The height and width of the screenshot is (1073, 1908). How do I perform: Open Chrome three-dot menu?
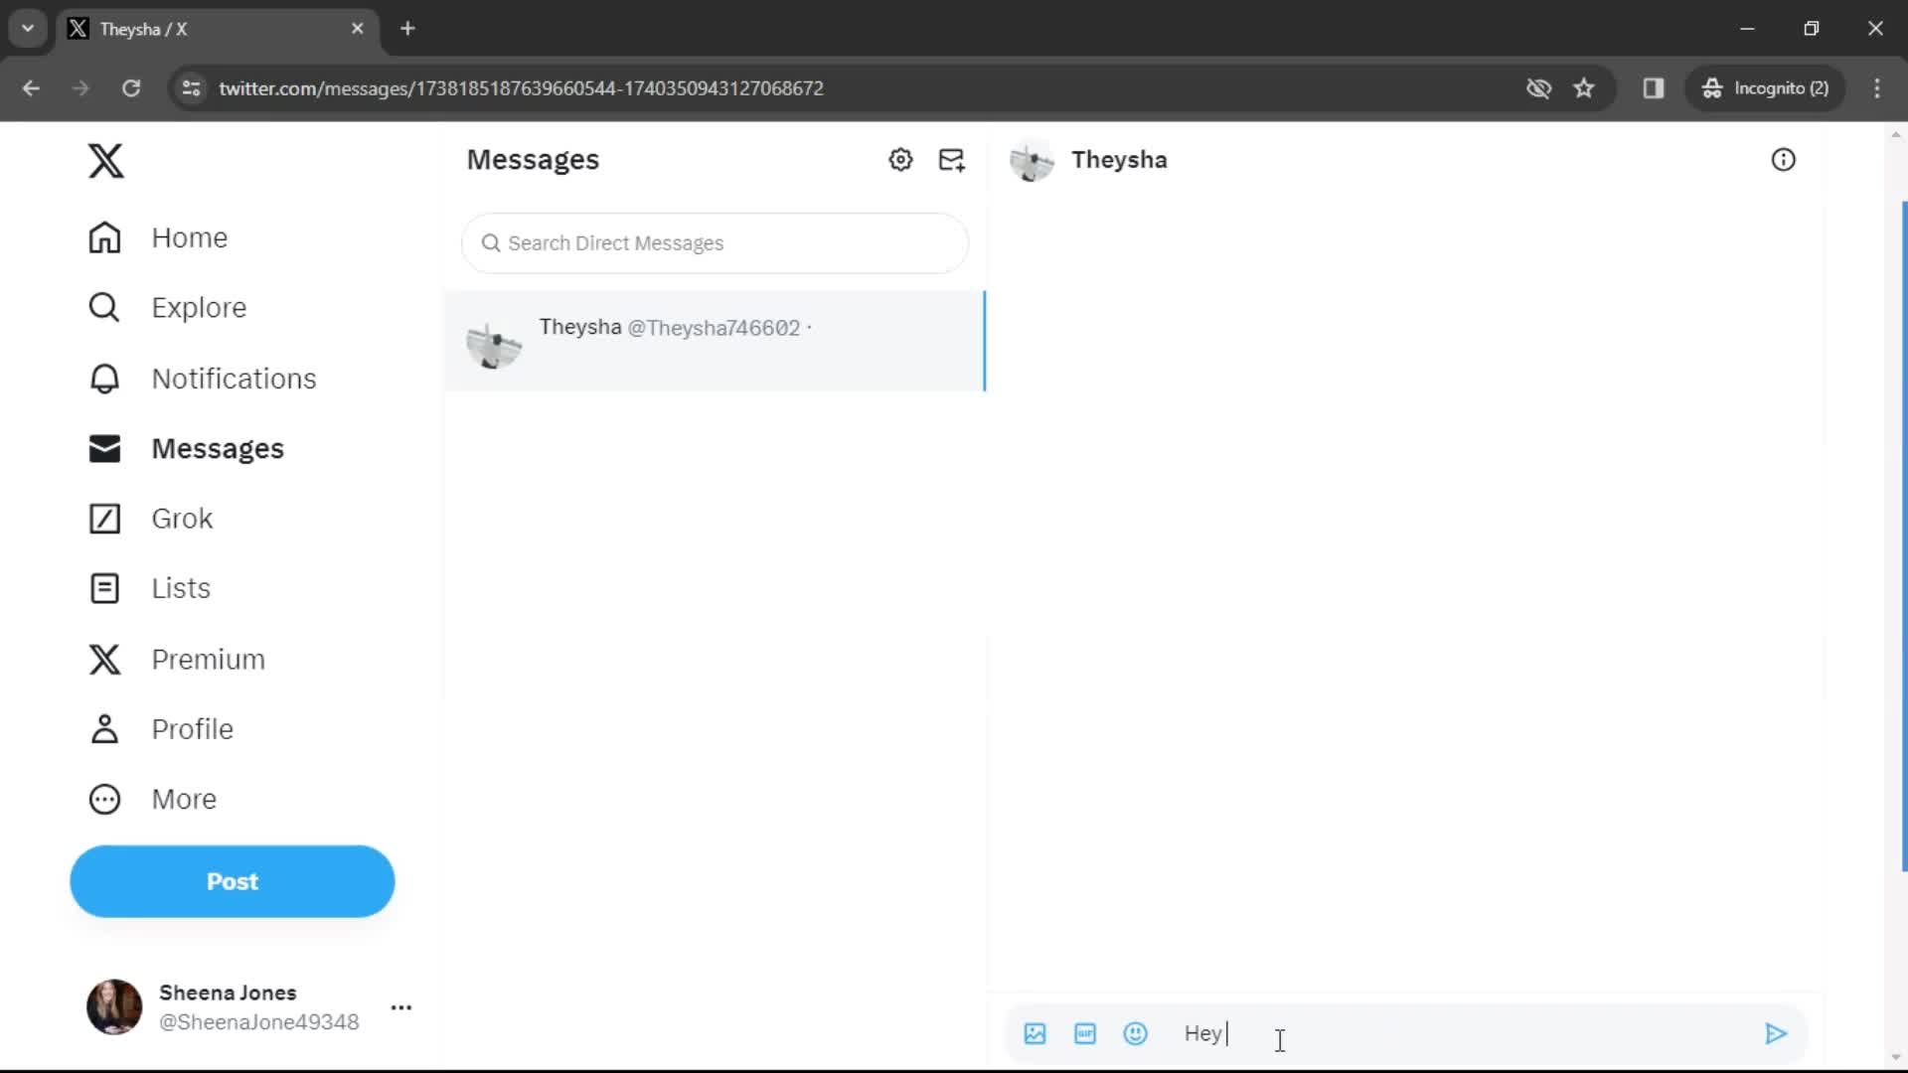click(1877, 88)
